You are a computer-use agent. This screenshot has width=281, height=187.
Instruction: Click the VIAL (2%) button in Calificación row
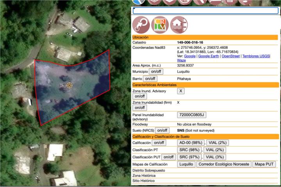pyautogui.click(x=217, y=143)
